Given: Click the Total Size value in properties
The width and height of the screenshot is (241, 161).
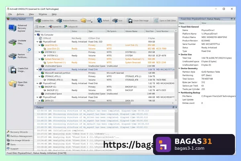Looking at the screenshot, I should (x=216, y=58).
